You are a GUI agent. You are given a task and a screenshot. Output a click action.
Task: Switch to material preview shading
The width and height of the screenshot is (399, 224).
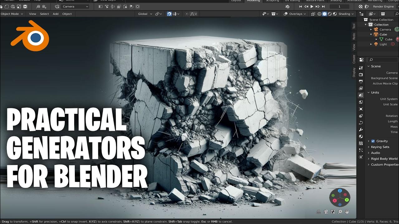click(x=329, y=14)
